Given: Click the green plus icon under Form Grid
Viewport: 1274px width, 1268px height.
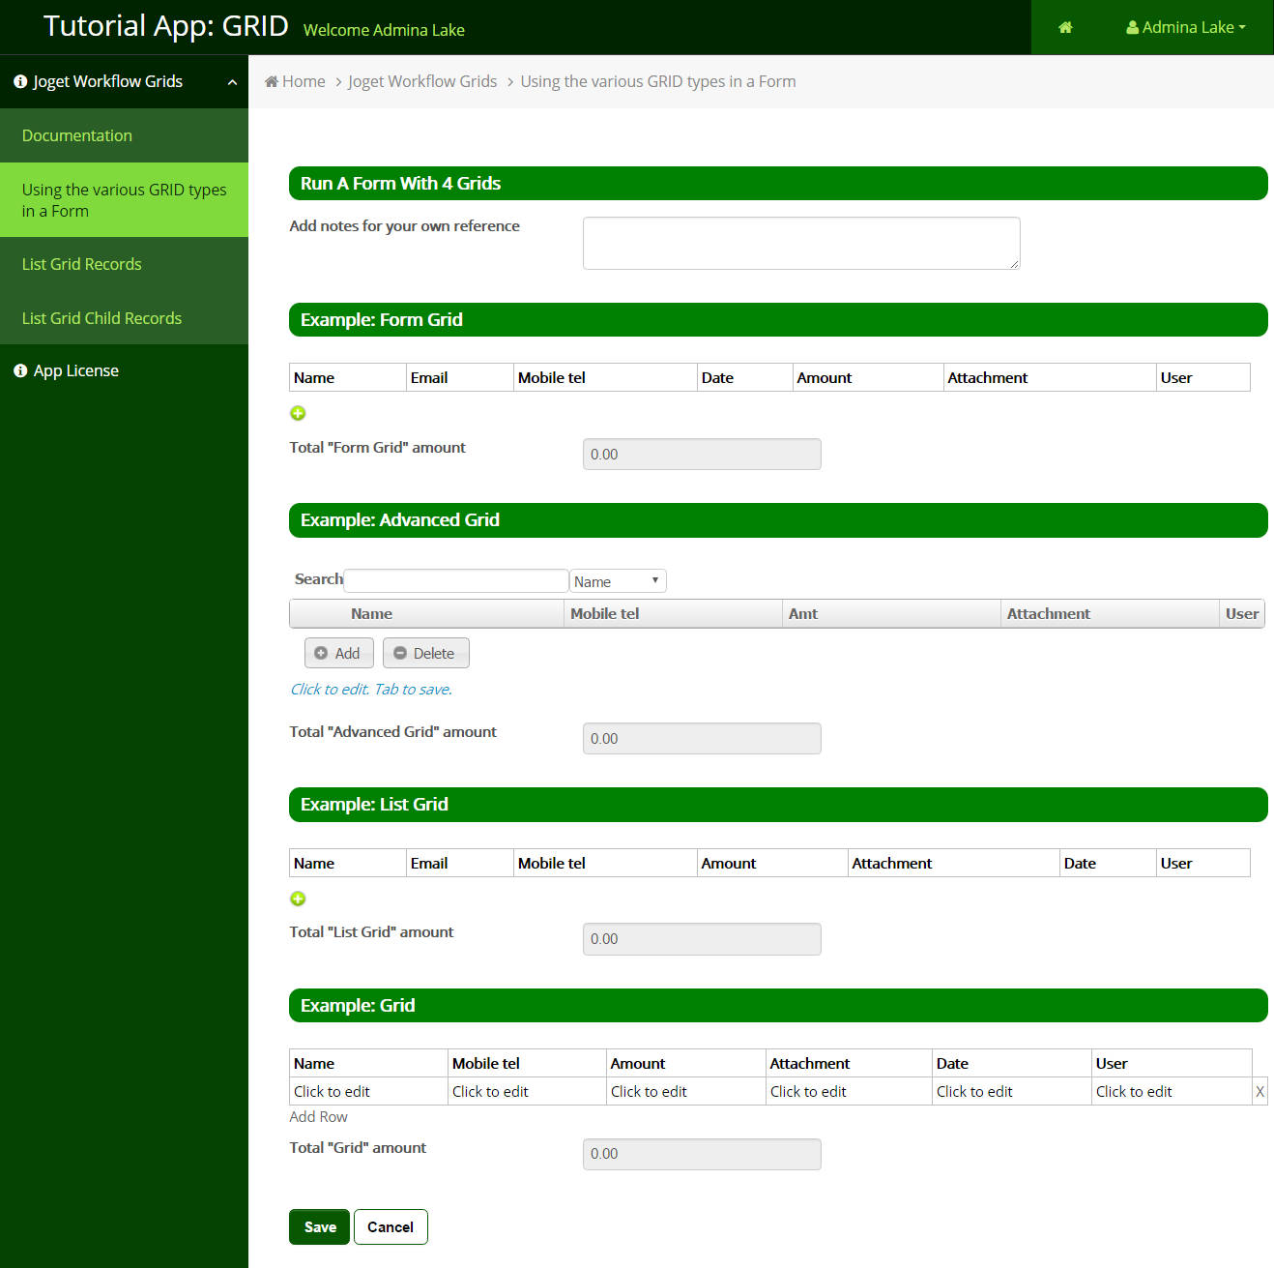Looking at the screenshot, I should click(298, 413).
